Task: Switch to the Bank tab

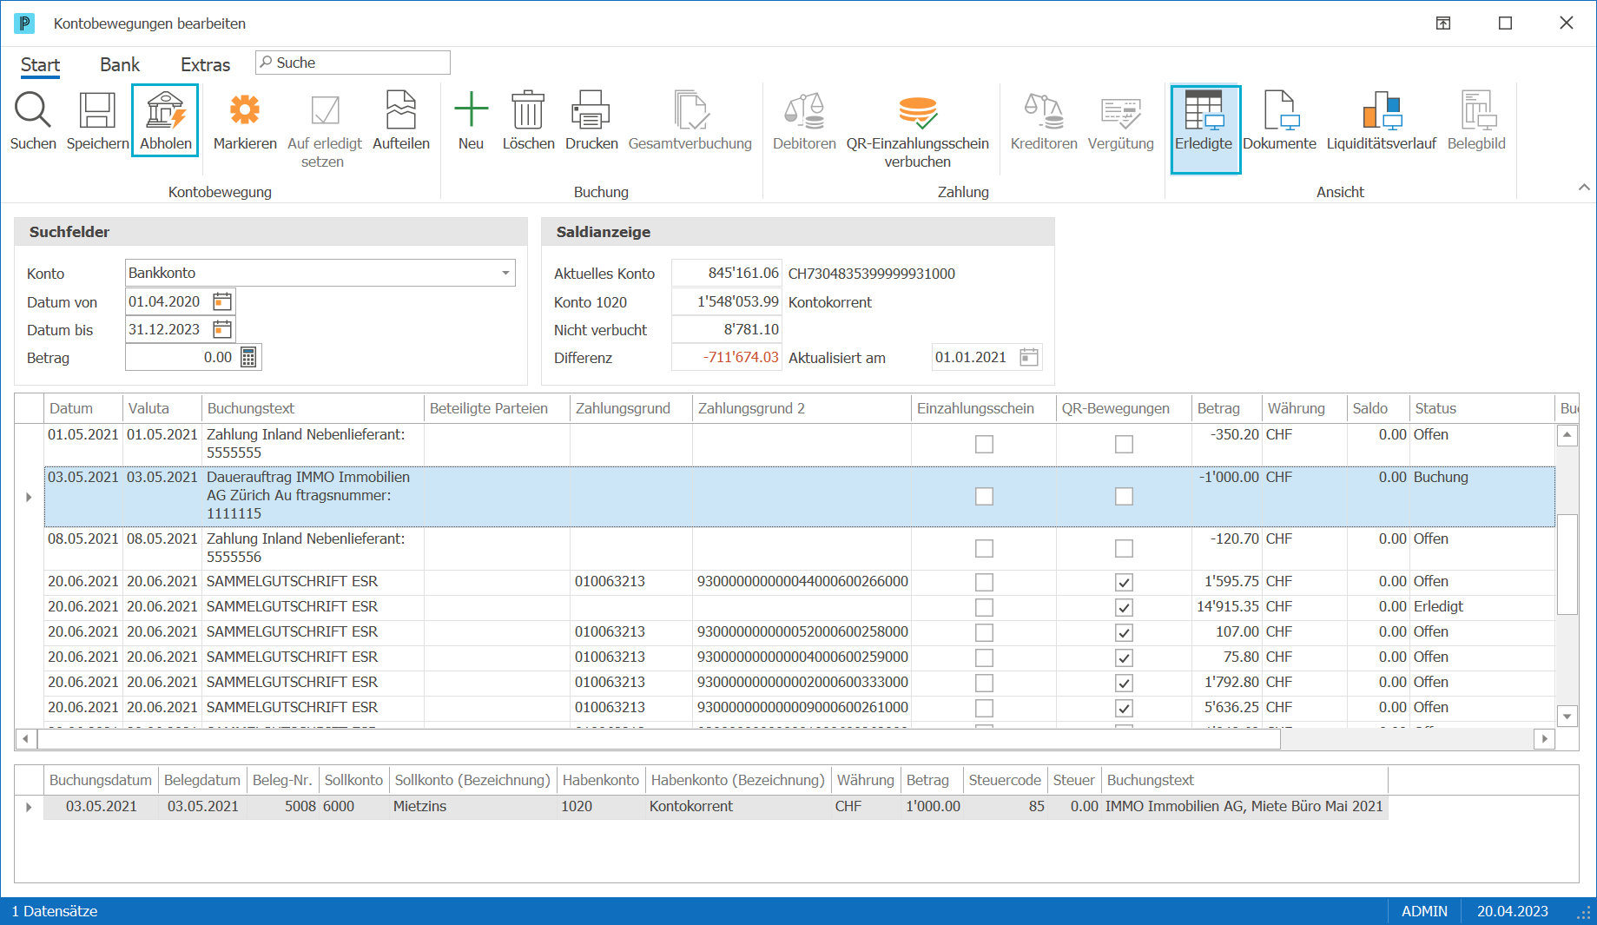Action: click(120, 65)
